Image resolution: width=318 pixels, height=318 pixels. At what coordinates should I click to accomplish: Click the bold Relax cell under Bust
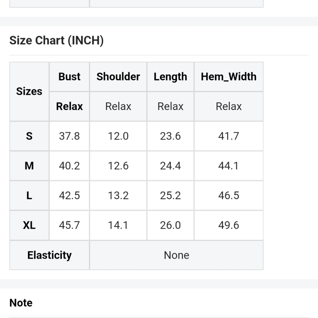(x=69, y=106)
